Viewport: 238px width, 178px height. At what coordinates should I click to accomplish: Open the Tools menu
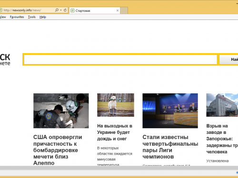point(32,17)
